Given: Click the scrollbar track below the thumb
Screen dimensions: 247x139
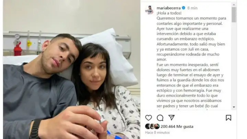Looking at the screenshot, I should 234,64.
